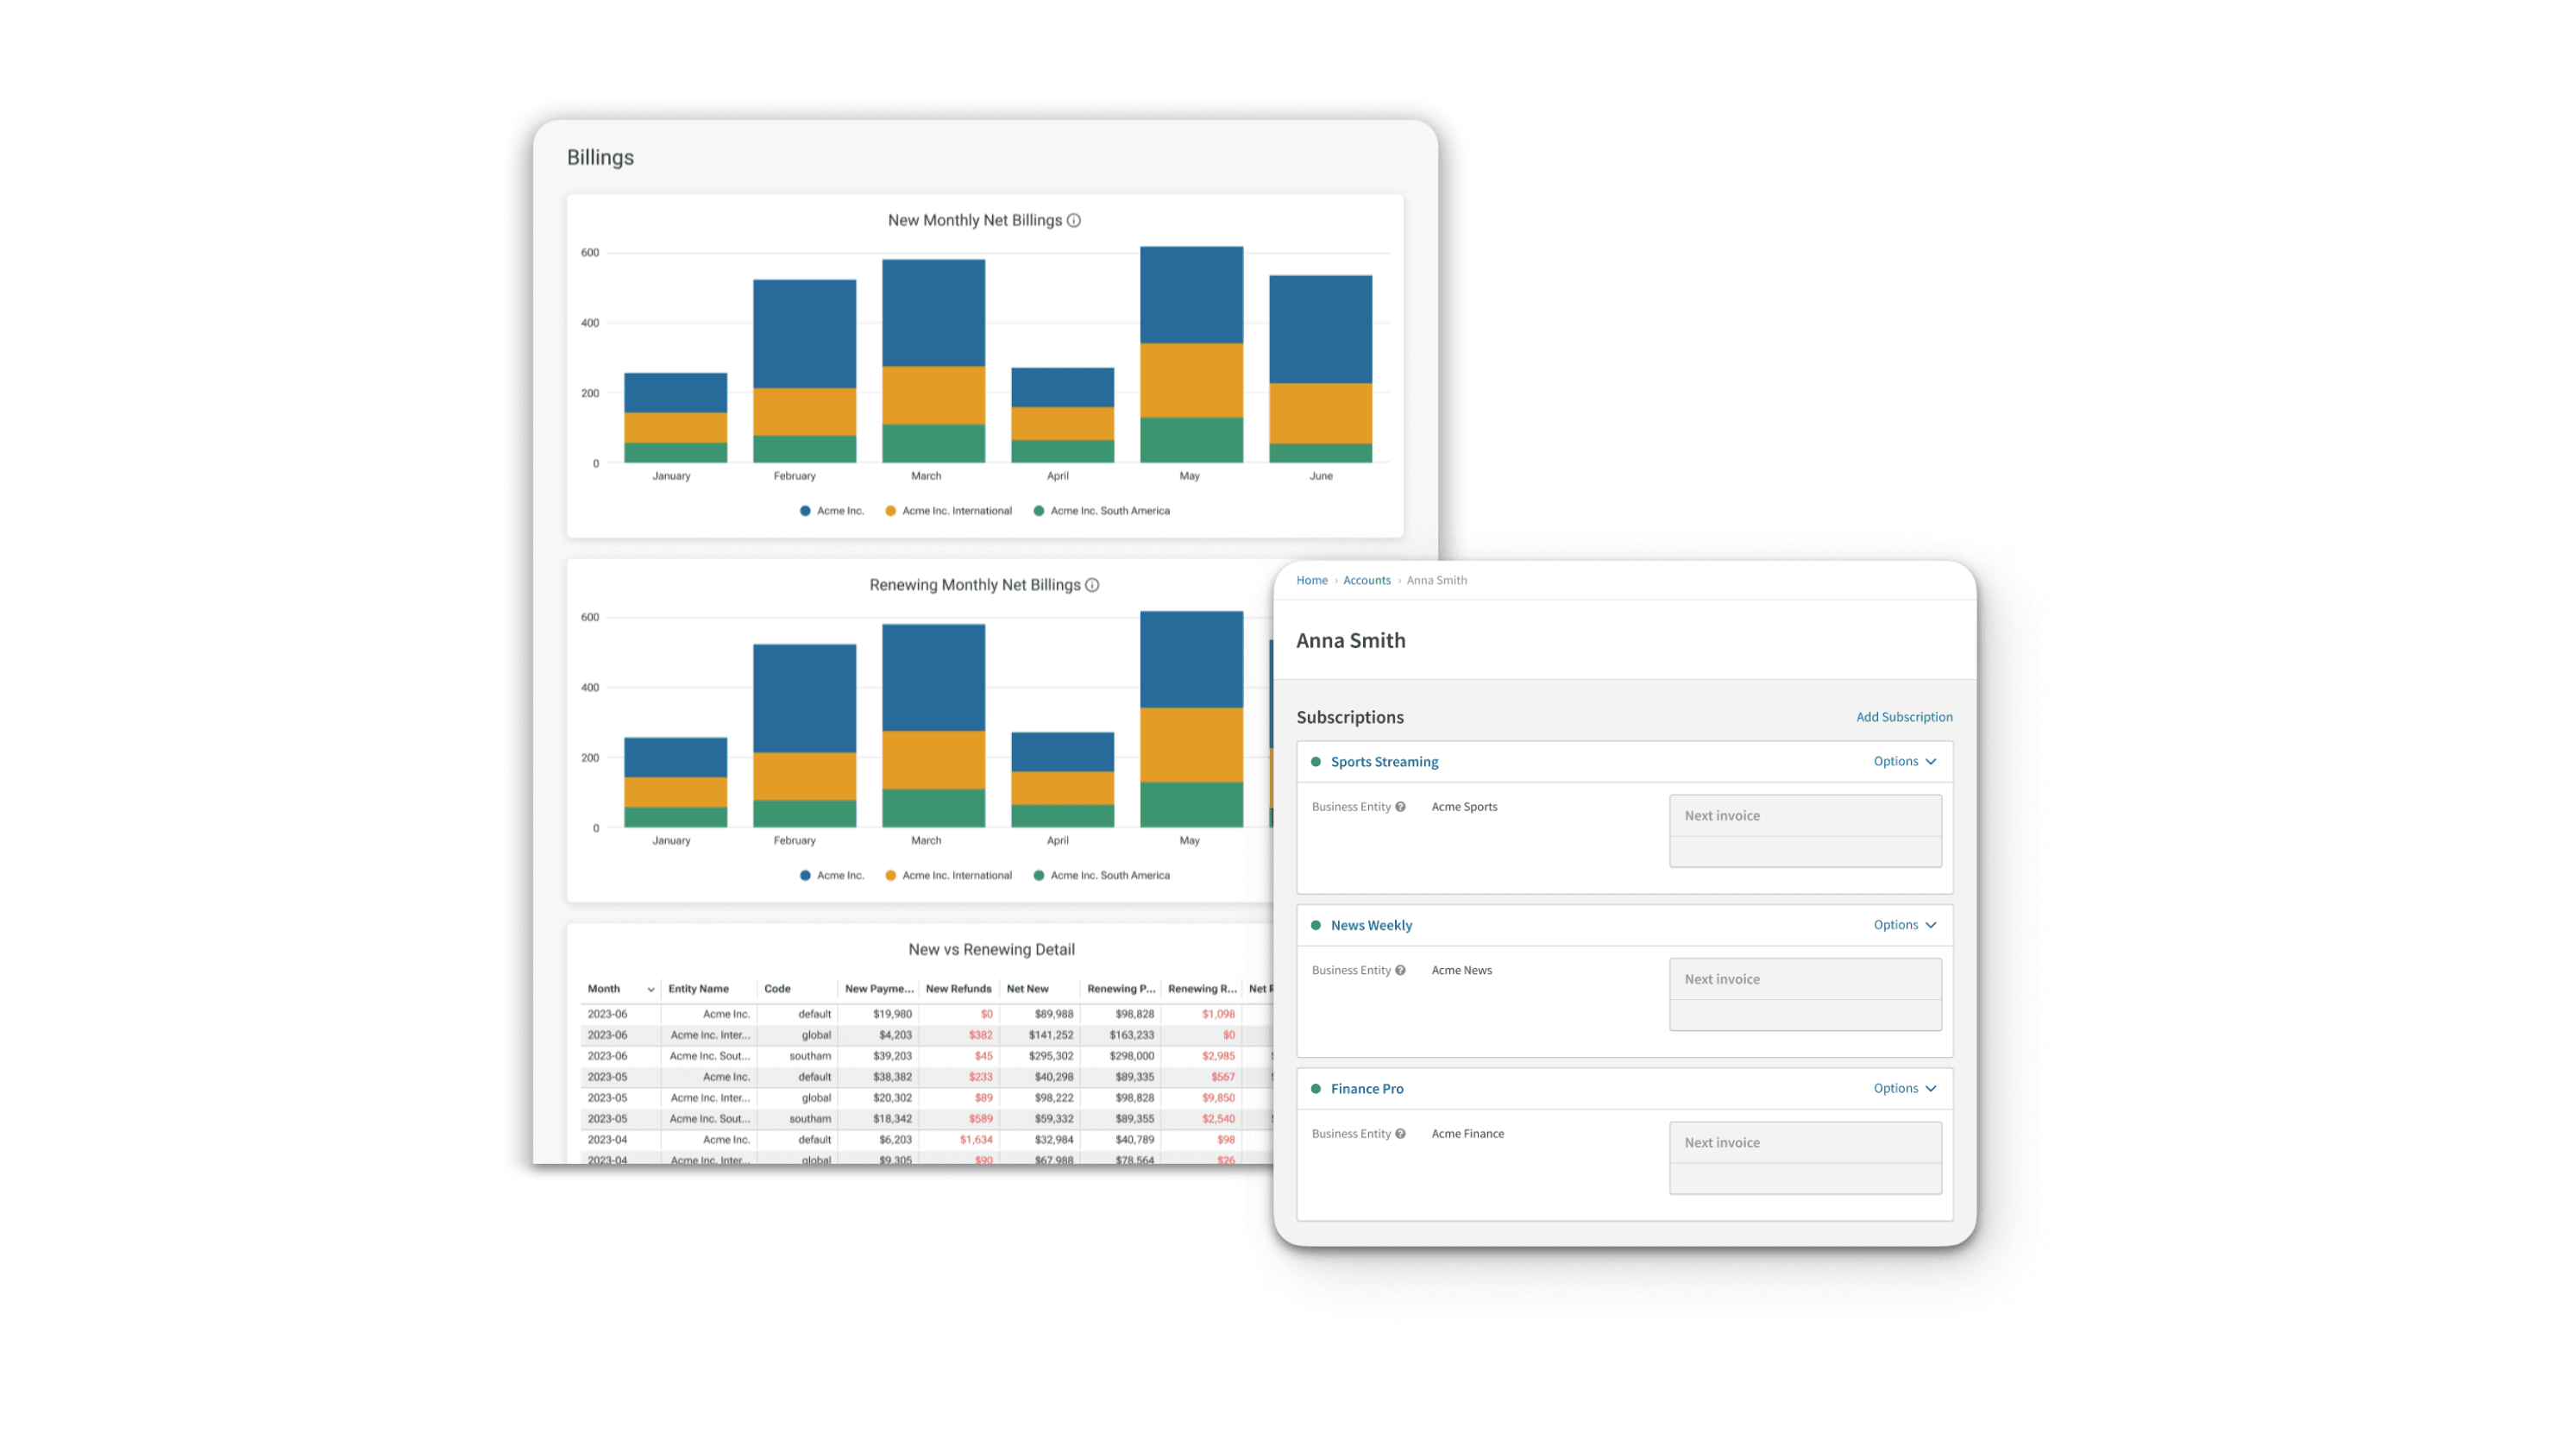
Task: Open Options dropdown for Finance Pro
Action: point(1904,1088)
